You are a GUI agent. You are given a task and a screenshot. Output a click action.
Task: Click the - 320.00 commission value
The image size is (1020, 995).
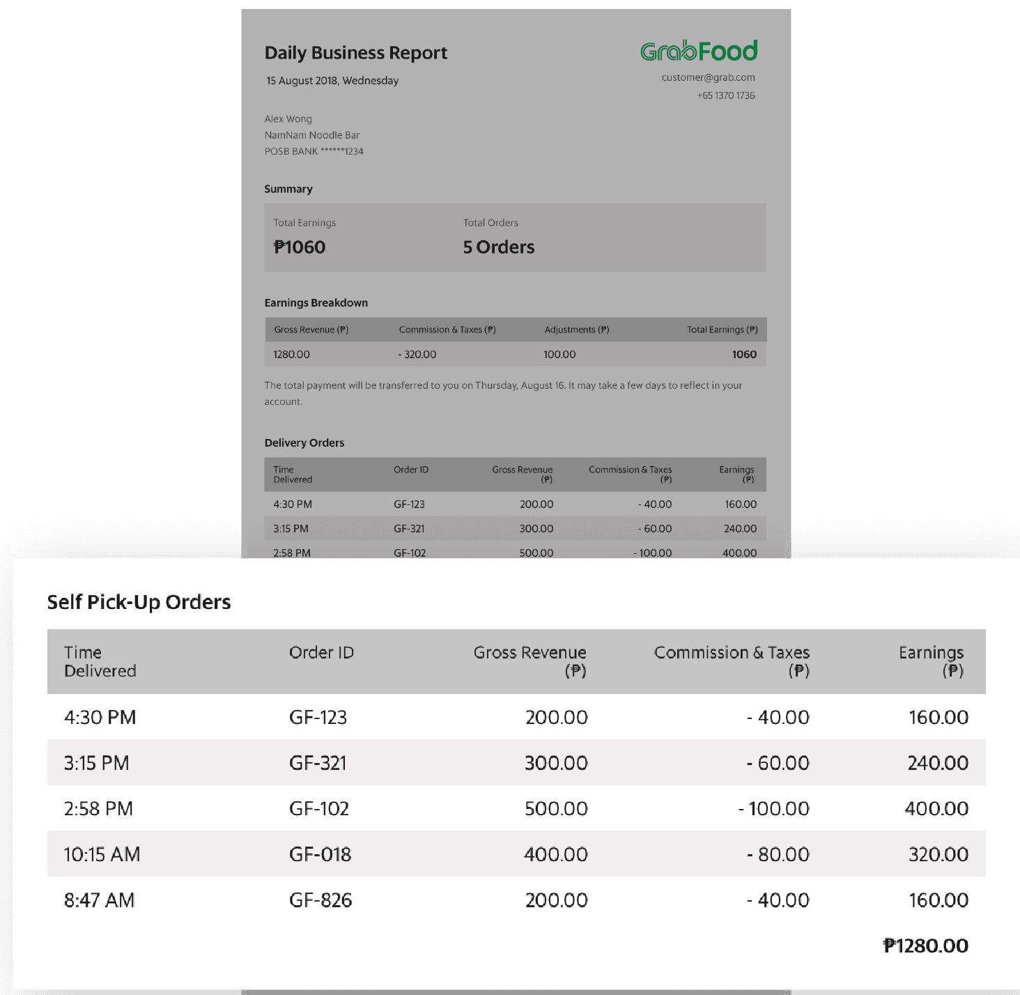pos(417,355)
